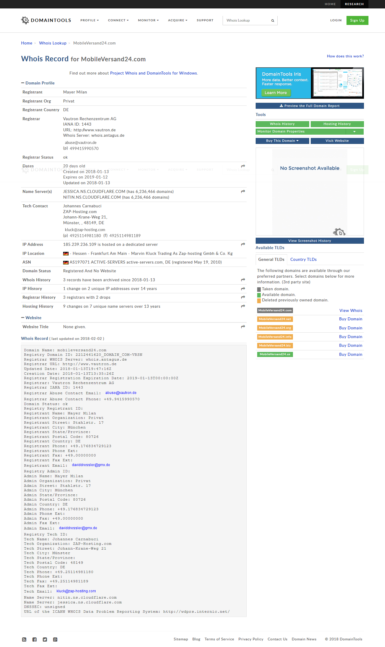385x647 pixels.
Task: Open the How does this work link
Action: (x=345, y=56)
